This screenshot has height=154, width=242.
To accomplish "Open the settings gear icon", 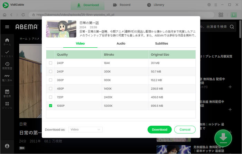I will coord(209,5).
